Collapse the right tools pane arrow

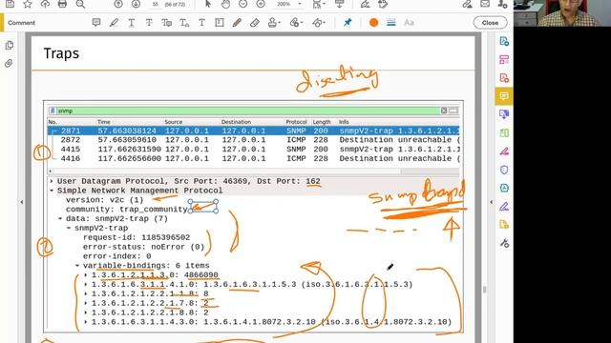tap(491, 202)
